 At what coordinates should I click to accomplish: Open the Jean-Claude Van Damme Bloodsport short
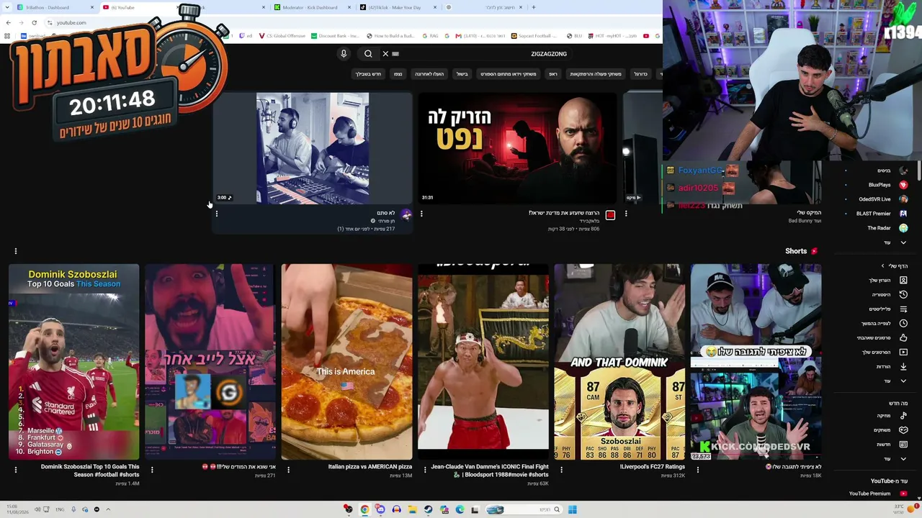(x=483, y=362)
